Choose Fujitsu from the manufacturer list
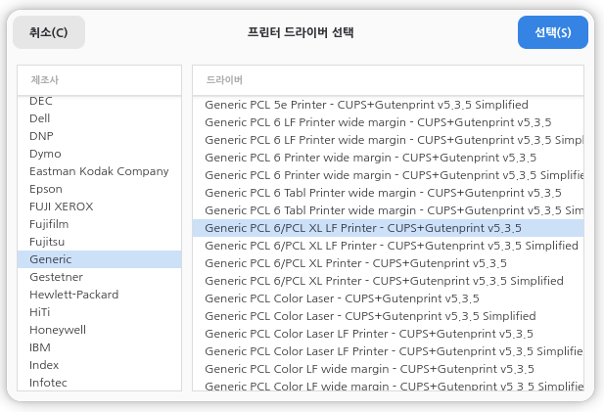604x412 pixels. (x=49, y=242)
